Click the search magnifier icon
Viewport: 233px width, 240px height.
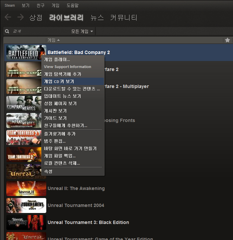[7, 31]
